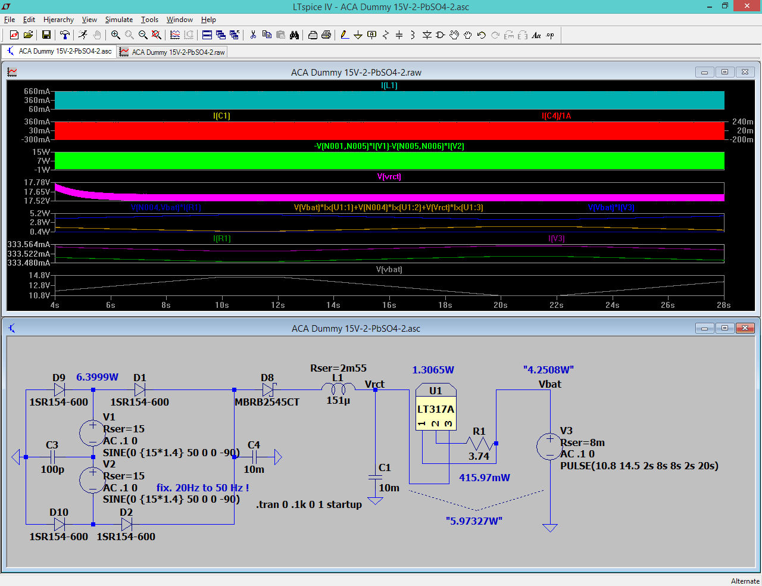Select the Place Text Aa tool
The height and width of the screenshot is (586, 762).
(x=536, y=35)
